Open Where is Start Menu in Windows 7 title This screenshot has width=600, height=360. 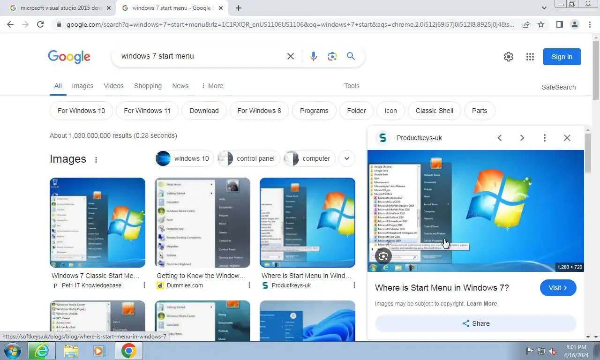(x=442, y=288)
